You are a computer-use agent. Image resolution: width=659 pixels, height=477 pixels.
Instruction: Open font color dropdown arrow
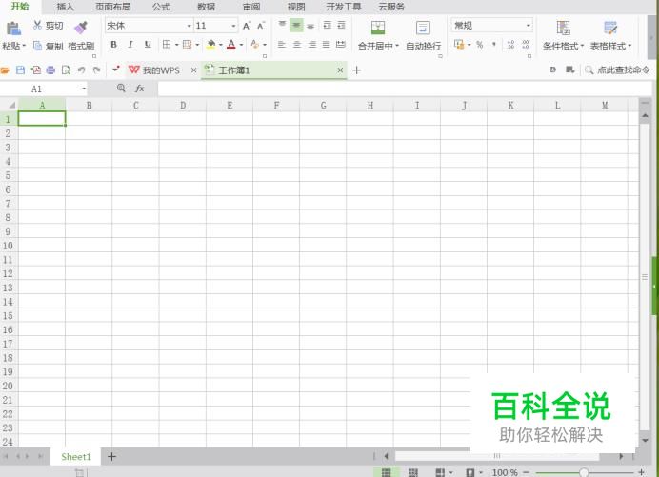coord(241,45)
